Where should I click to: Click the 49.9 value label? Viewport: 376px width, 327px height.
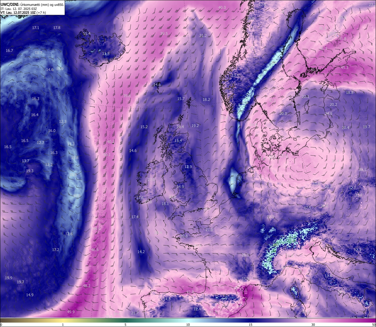pos(71,312)
